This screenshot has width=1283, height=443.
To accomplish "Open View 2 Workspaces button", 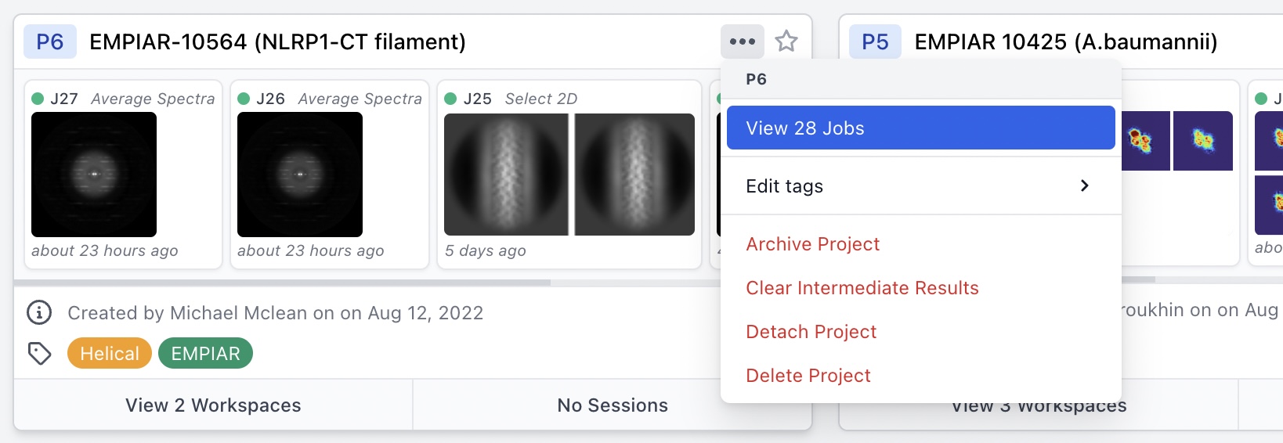I will click(213, 405).
